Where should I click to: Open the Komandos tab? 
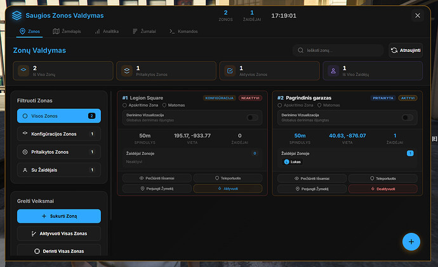(183, 32)
